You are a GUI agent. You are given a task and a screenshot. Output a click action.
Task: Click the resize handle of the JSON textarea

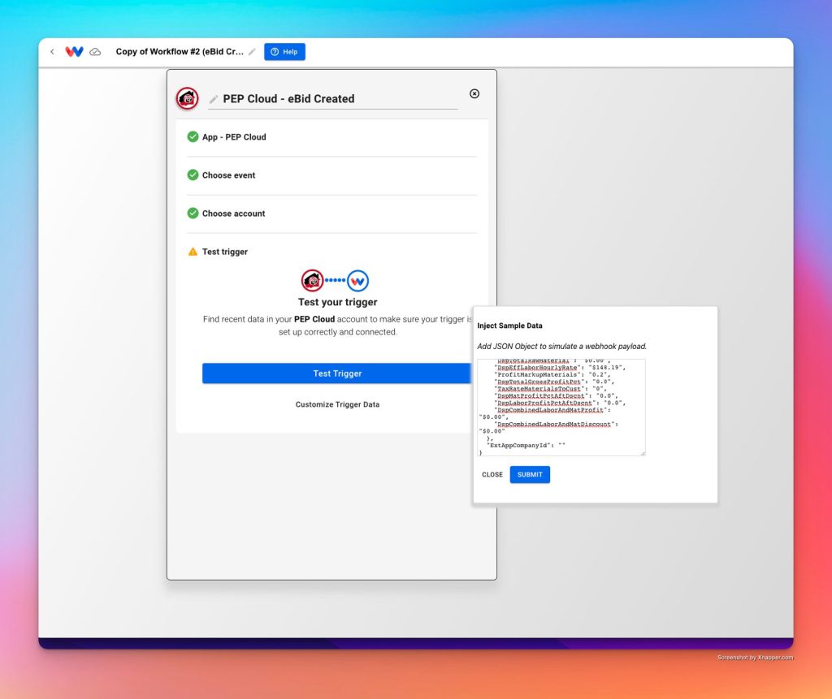pyautogui.click(x=643, y=452)
